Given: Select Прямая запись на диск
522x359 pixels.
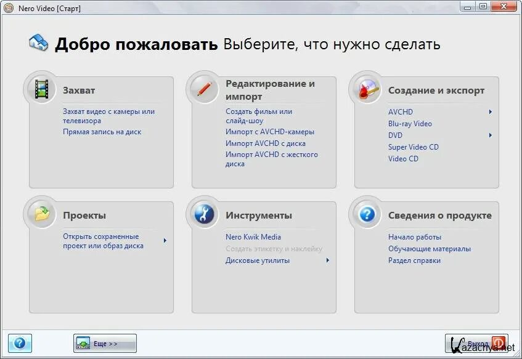Looking at the screenshot, I should tap(102, 132).
